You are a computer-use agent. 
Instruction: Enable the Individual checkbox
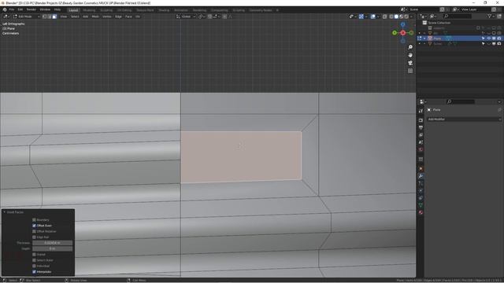click(34, 266)
